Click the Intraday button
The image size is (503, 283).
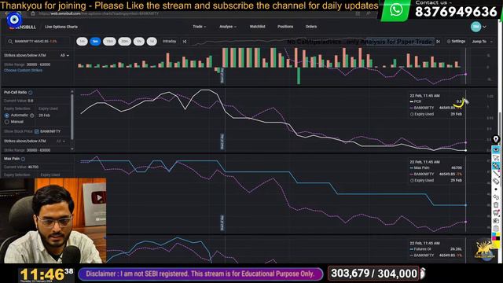click(x=170, y=42)
